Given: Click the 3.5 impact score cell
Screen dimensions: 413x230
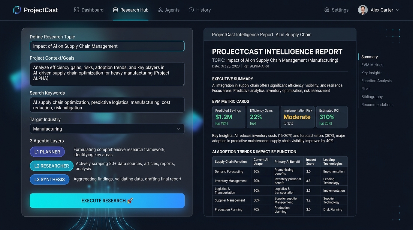Looking at the screenshot, I should click(308, 191).
